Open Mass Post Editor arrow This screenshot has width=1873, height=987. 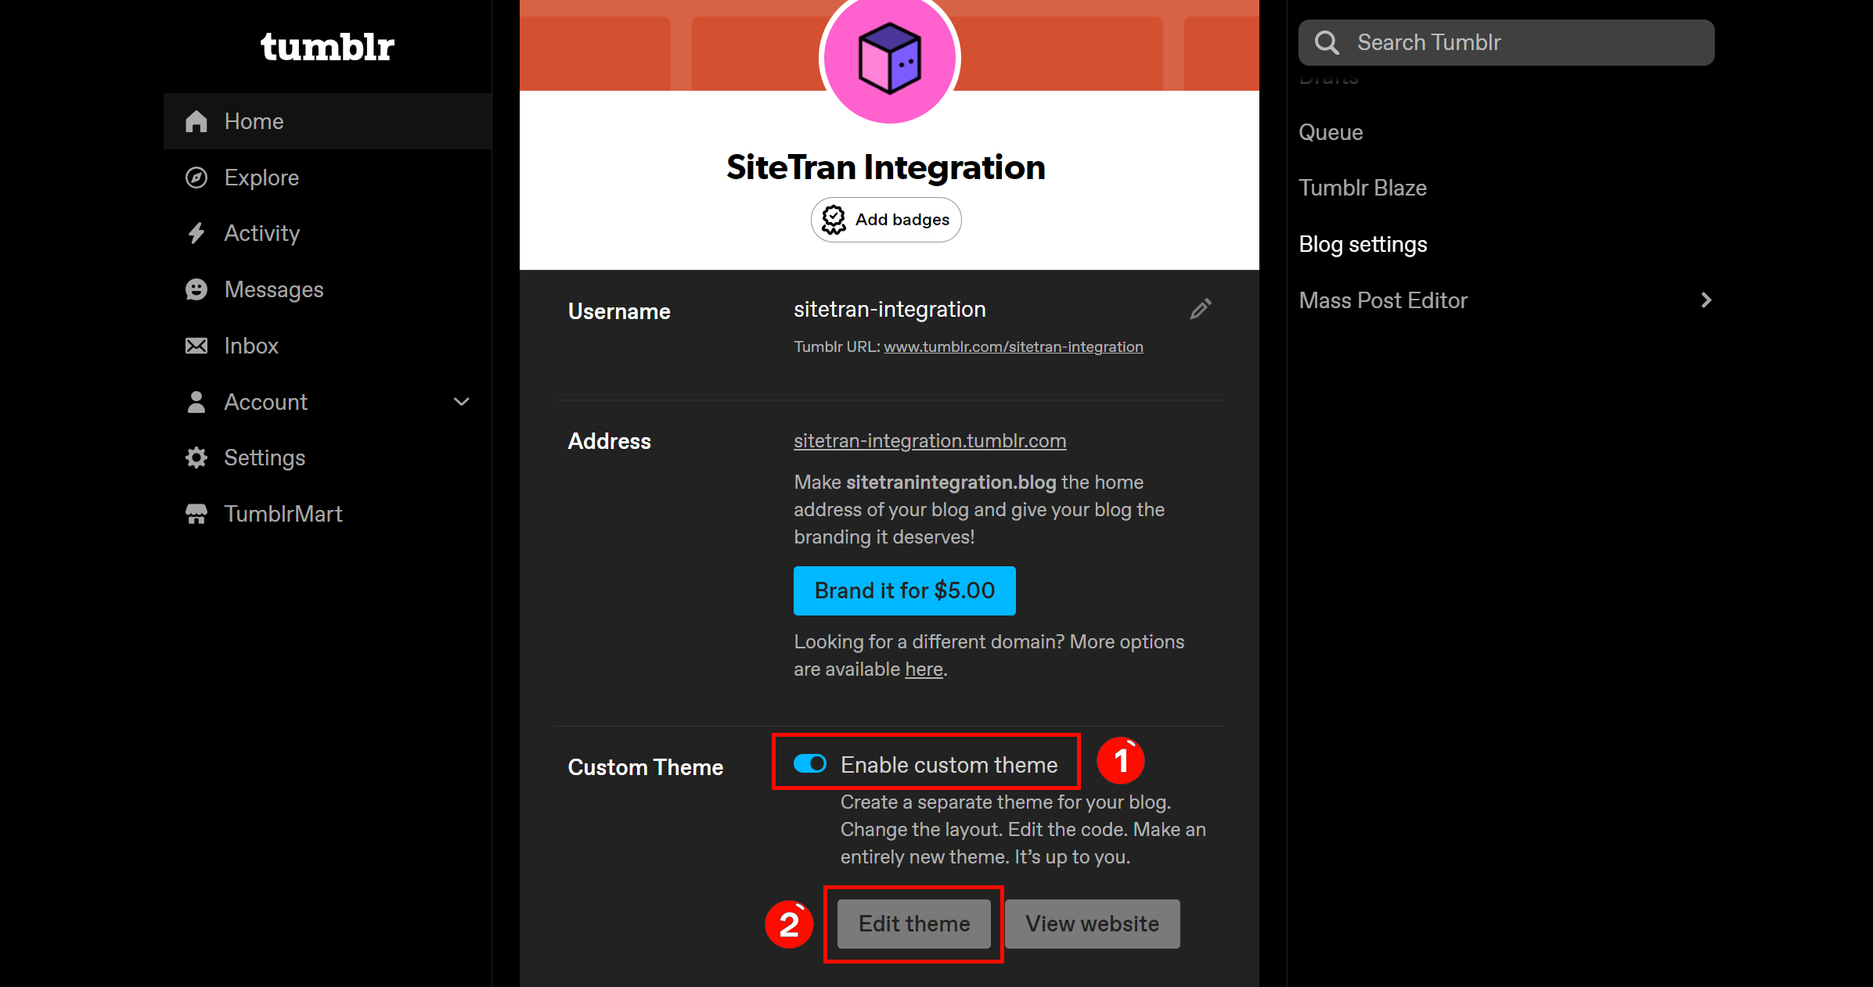[1706, 300]
